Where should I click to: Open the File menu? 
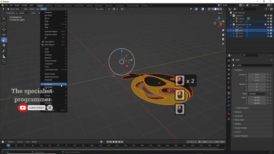[6, 5]
